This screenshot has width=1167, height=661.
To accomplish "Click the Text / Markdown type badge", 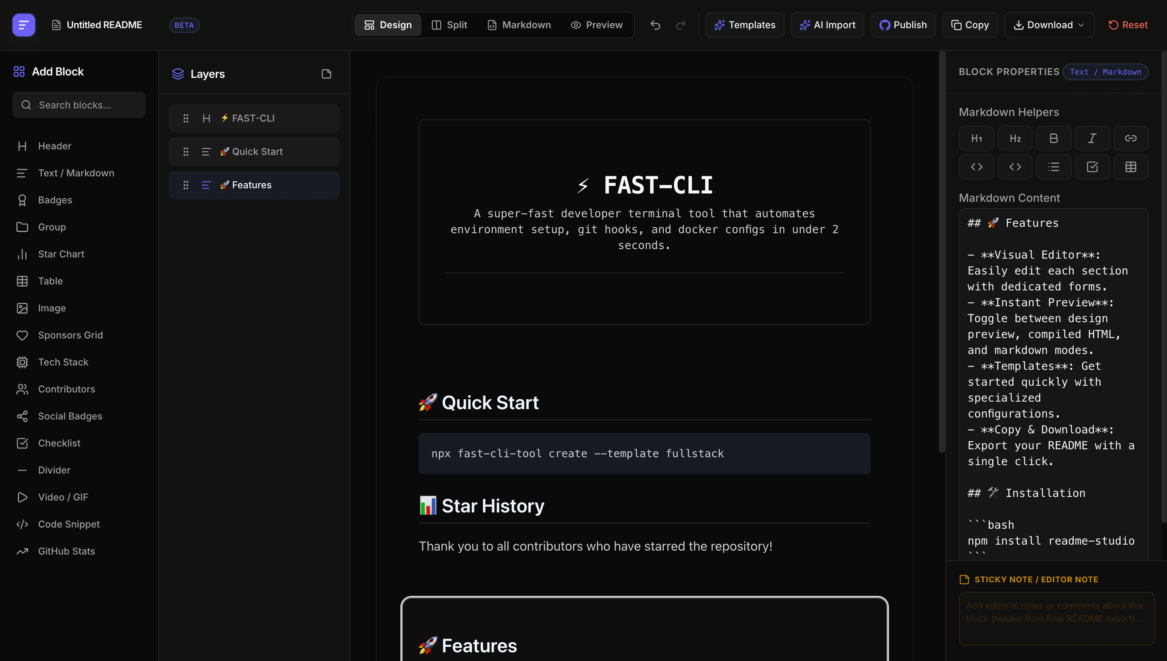I will tap(1105, 72).
